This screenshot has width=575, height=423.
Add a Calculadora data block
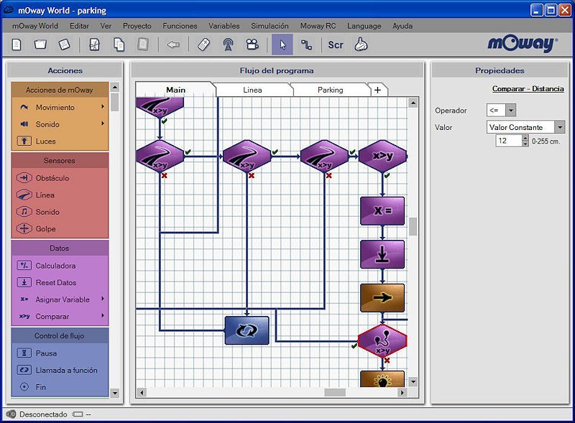55,266
